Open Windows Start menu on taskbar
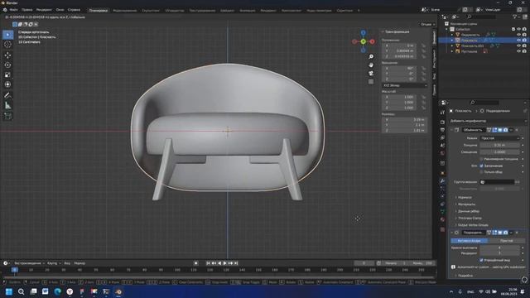Viewport: 530px width, 298px height. [9, 291]
